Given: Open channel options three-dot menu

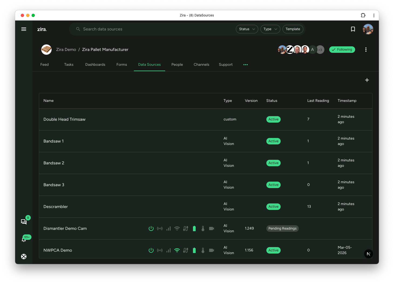Looking at the screenshot, I should point(366,50).
